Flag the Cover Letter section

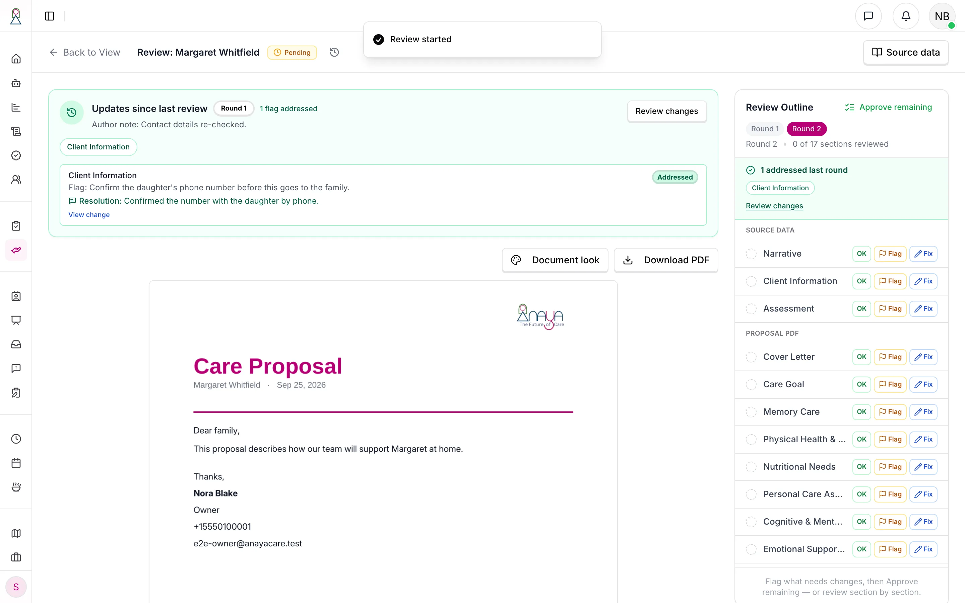[x=890, y=357]
